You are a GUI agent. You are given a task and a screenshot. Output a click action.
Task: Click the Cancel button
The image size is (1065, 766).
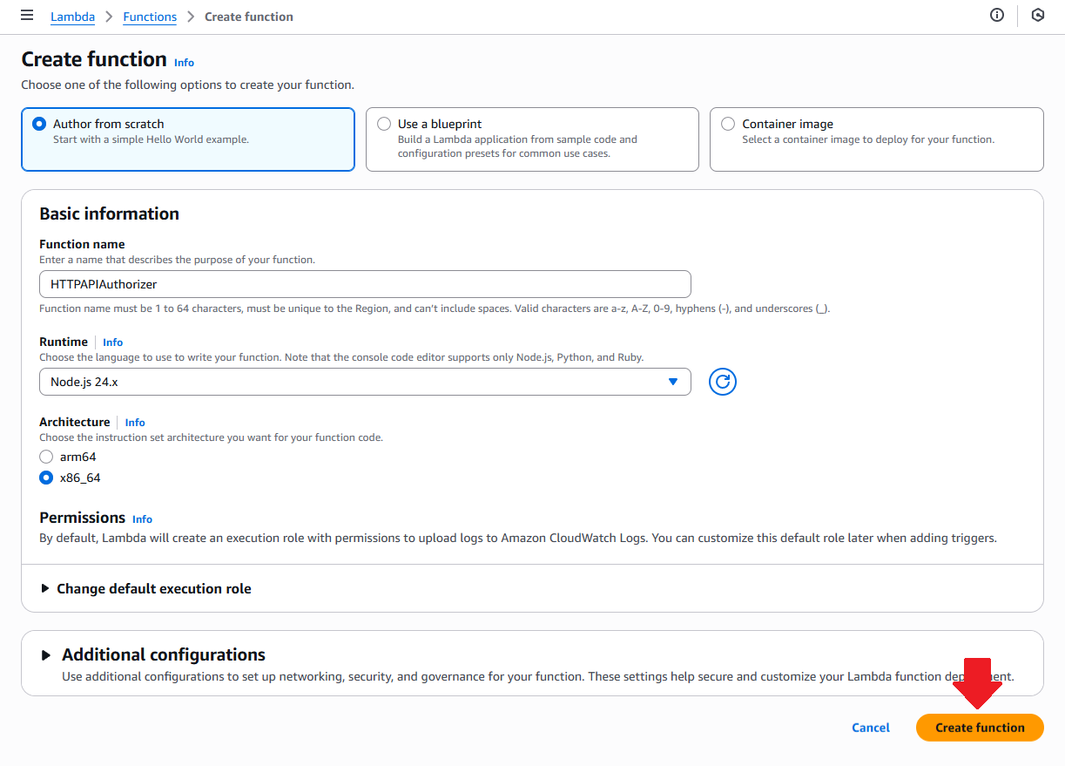pyautogui.click(x=871, y=728)
